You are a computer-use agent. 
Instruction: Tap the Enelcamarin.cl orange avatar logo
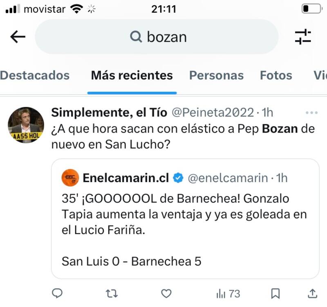click(x=70, y=178)
